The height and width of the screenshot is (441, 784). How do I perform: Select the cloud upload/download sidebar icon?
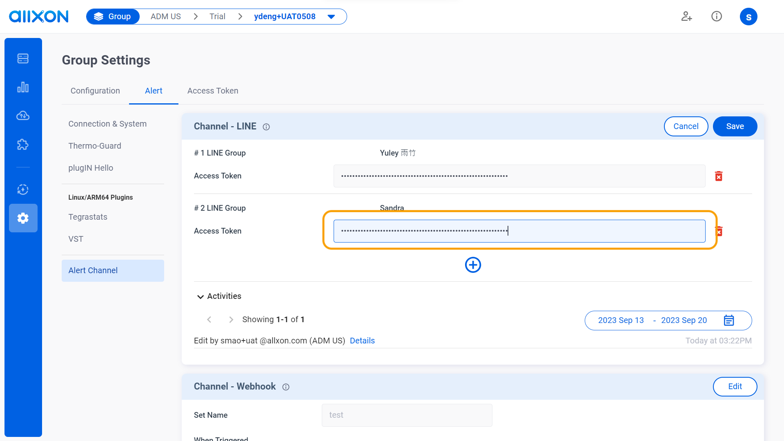(x=23, y=116)
